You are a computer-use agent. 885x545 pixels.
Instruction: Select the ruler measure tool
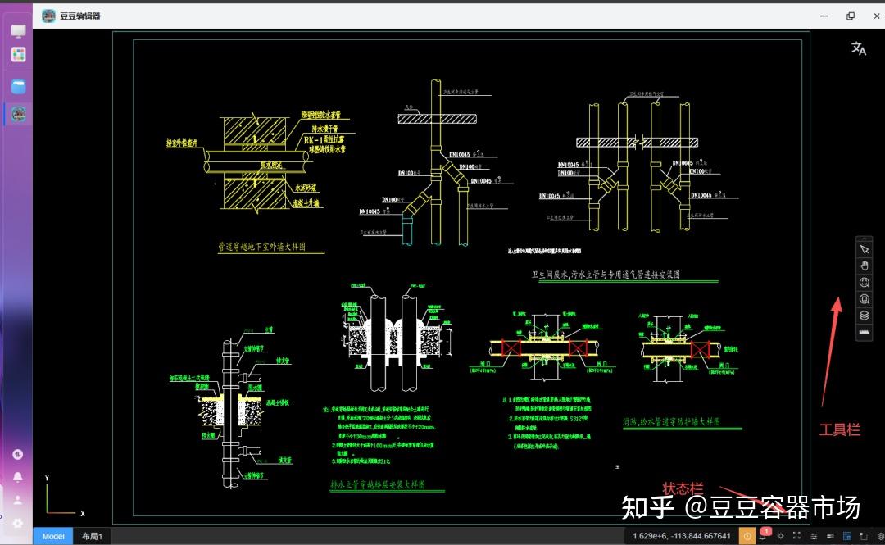tap(865, 332)
